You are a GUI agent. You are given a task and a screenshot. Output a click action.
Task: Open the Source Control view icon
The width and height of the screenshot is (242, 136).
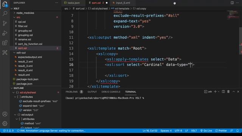pyautogui.click(x=5, y=23)
